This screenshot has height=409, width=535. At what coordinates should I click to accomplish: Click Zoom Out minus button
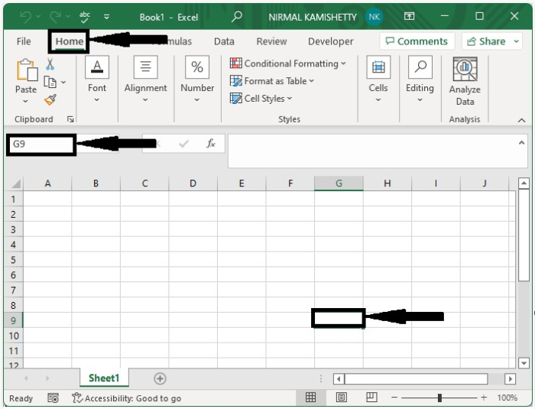[394, 398]
